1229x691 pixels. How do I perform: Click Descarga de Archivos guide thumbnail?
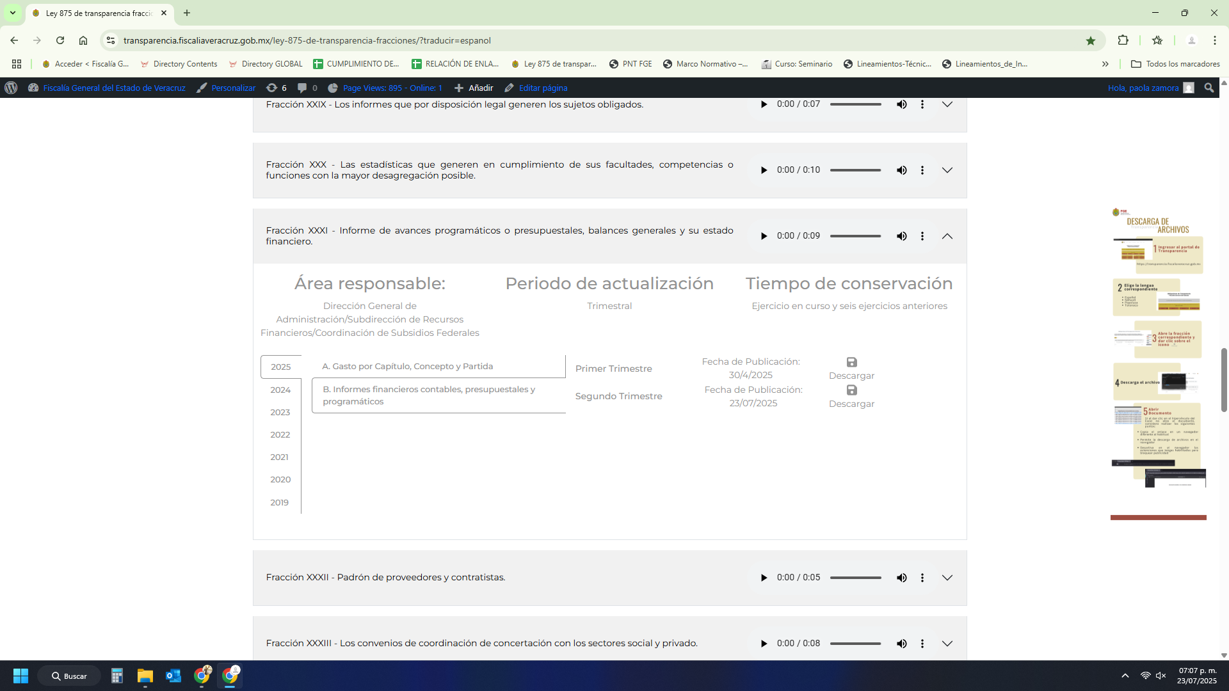[1158, 349]
